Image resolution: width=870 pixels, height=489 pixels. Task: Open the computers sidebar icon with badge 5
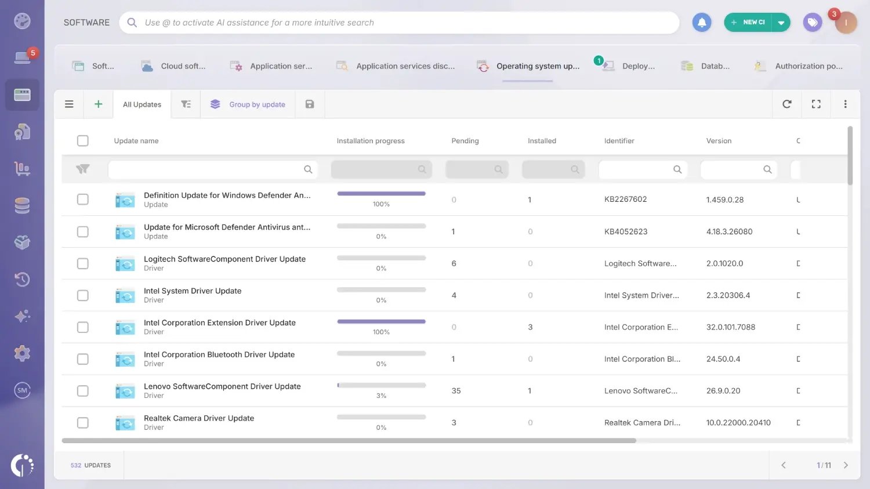[22, 57]
